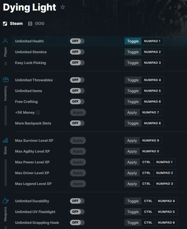187x229 pixels.
Task: Click Toggle hotkey button for Free Crafting
Action: coord(133,102)
